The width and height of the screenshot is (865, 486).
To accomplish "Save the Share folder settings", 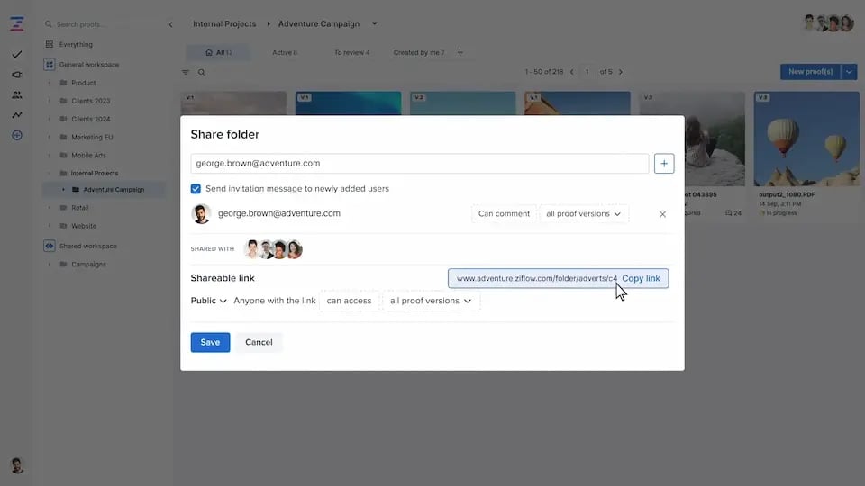I will click(210, 342).
